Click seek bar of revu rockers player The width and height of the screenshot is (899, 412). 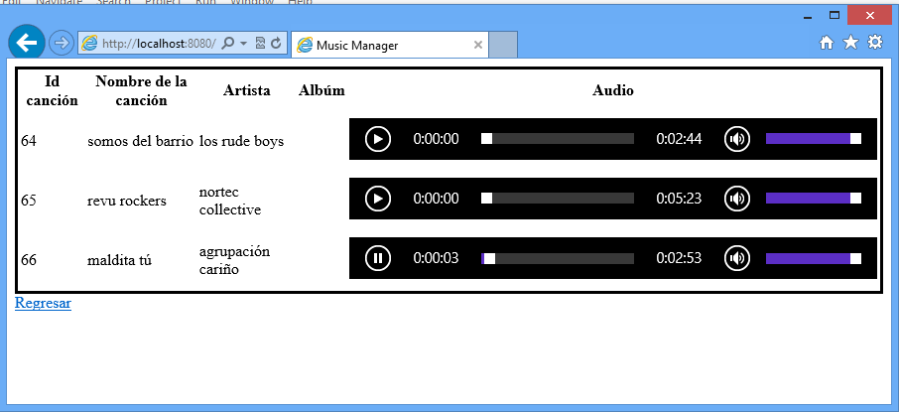(x=558, y=199)
